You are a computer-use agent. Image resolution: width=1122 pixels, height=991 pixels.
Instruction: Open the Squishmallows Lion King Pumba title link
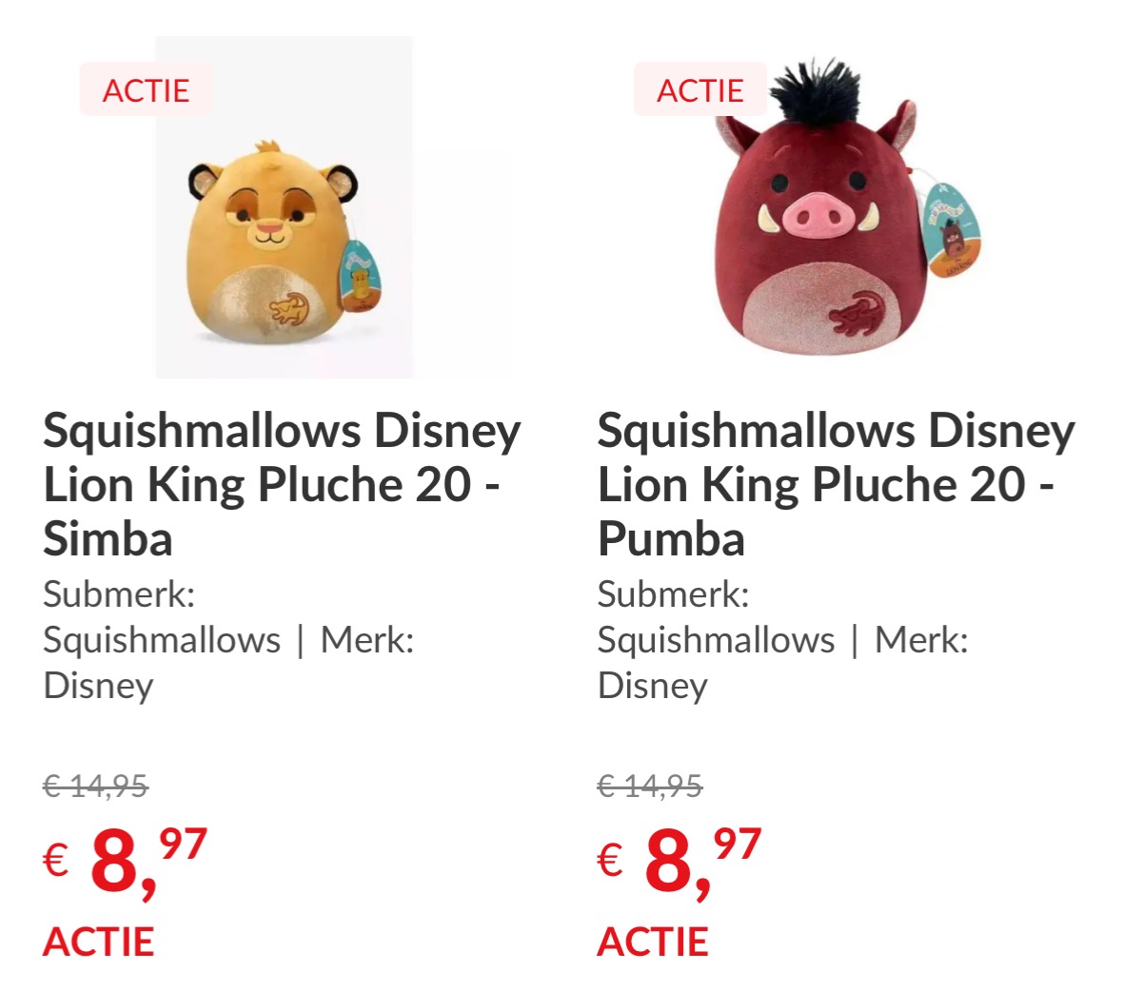(x=836, y=484)
